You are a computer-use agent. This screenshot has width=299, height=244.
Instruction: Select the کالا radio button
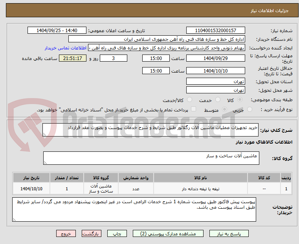click(240, 100)
